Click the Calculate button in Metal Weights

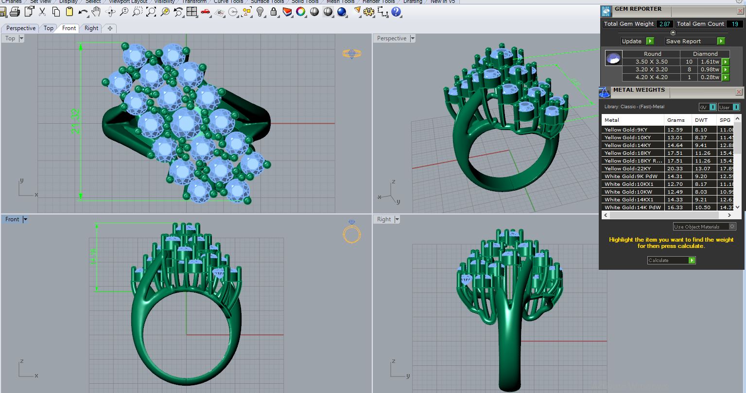[671, 261]
